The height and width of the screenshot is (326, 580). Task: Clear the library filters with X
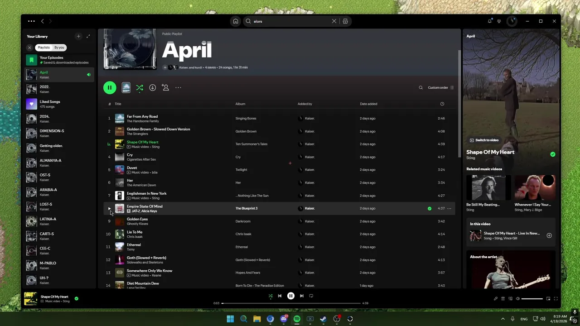coord(29,48)
